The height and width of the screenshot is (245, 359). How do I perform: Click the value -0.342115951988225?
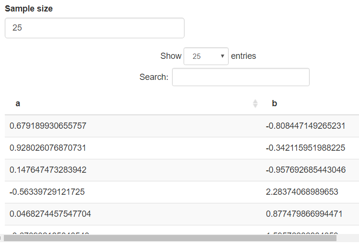[305, 148]
